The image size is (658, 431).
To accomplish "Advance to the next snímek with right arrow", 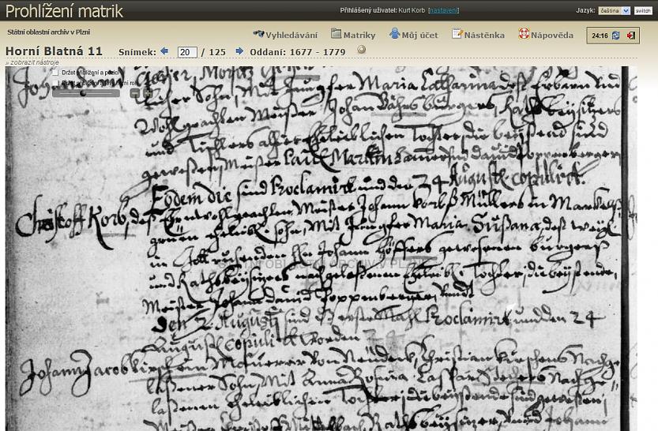I will 239,51.
